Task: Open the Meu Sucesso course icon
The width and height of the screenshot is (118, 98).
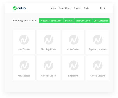Action: pyautogui.click(x=24, y=65)
